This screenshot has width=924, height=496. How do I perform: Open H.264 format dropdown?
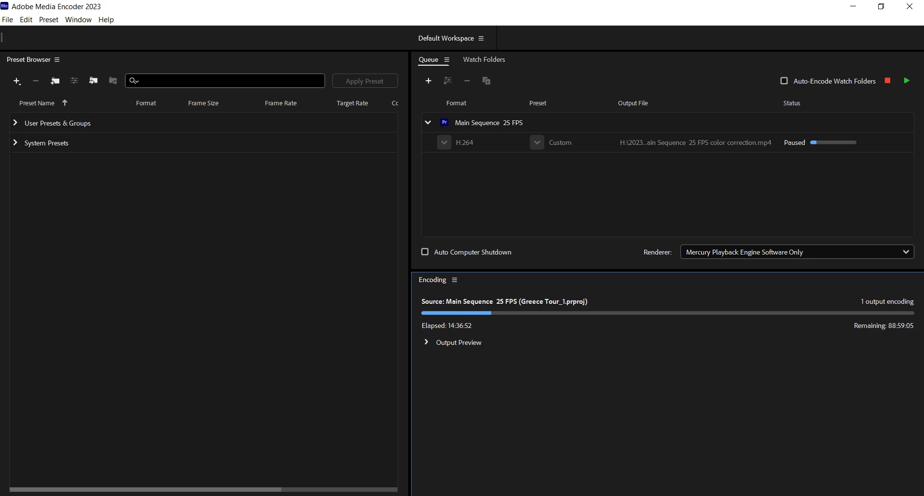coord(444,142)
